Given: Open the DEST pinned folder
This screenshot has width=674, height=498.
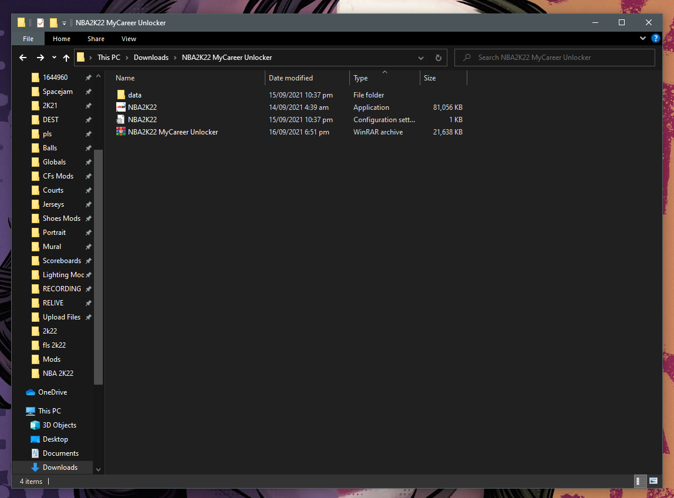Looking at the screenshot, I should [x=50, y=120].
